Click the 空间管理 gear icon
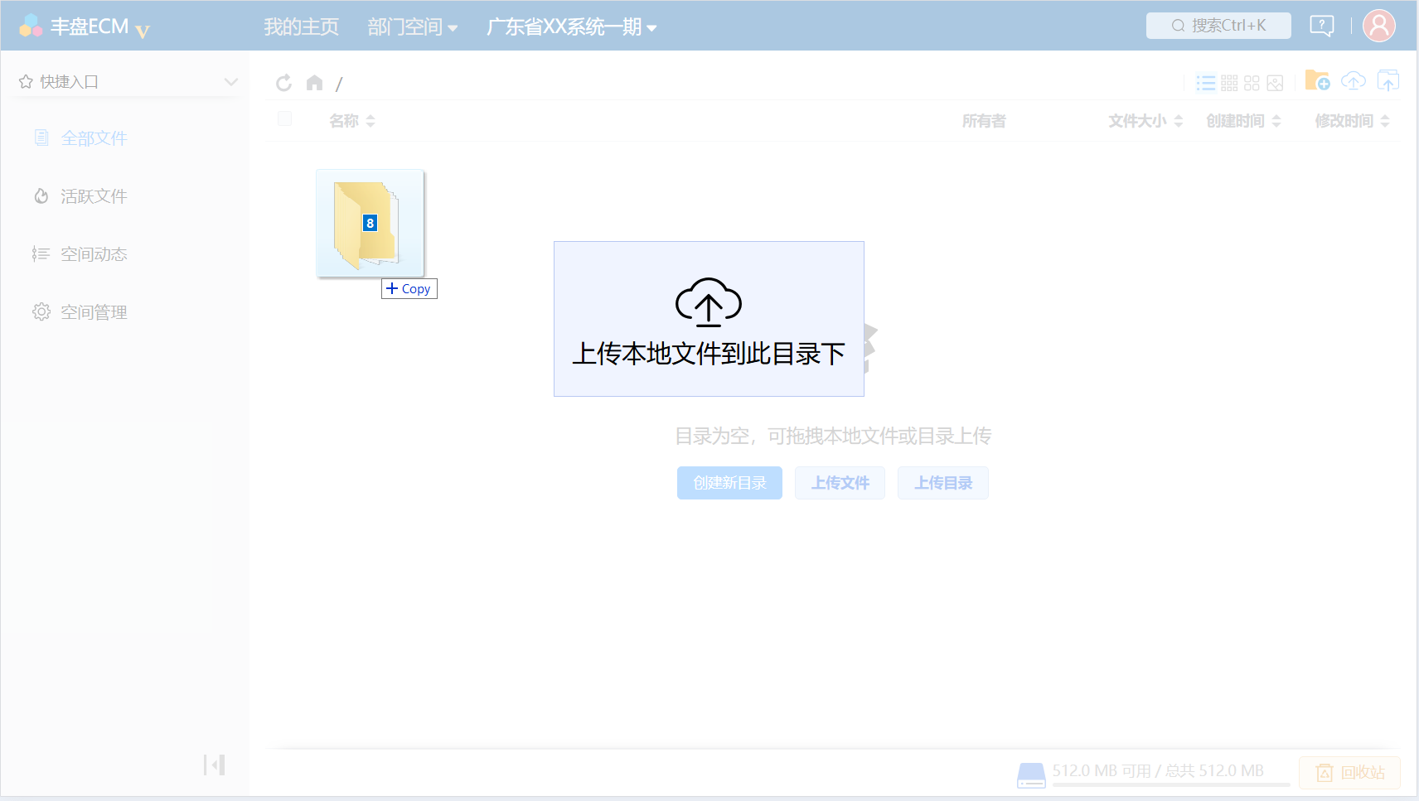The image size is (1419, 801). click(x=41, y=311)
